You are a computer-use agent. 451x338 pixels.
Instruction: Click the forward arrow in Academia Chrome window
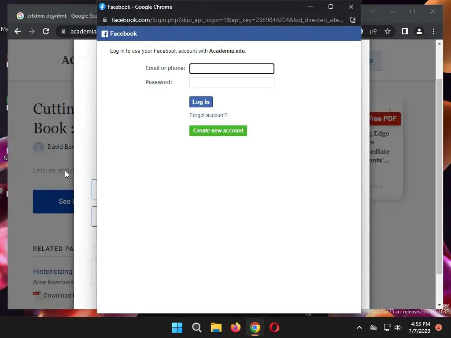click(x=32, y=31)
